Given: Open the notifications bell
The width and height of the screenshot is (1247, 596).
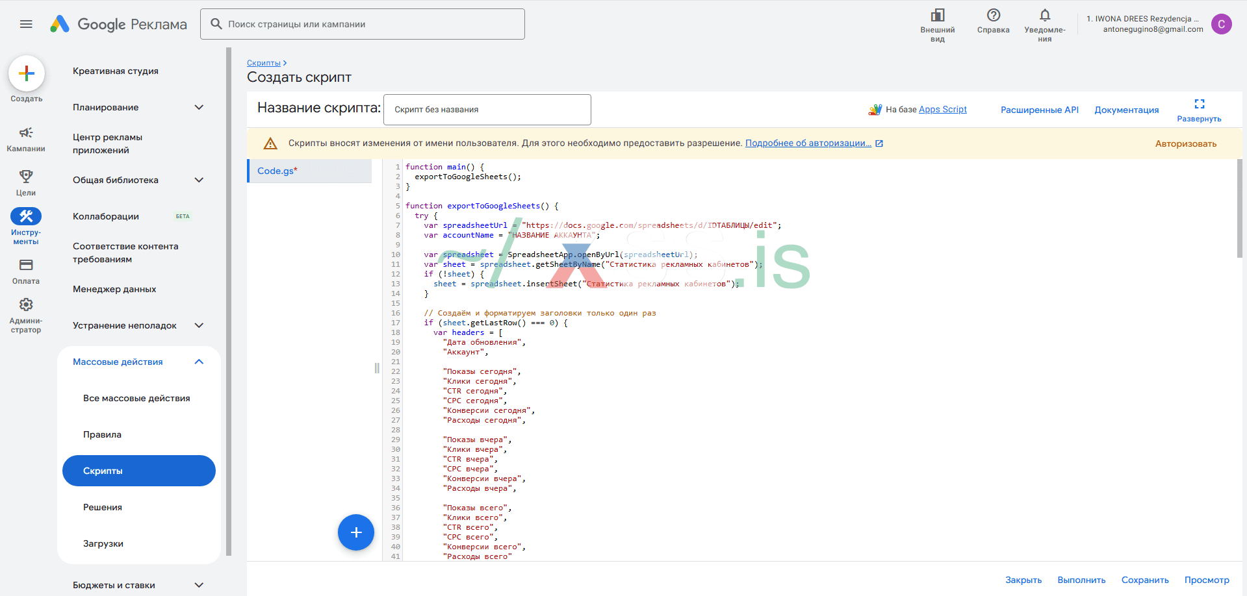Looking at the screenshot, I should 1044,16.
